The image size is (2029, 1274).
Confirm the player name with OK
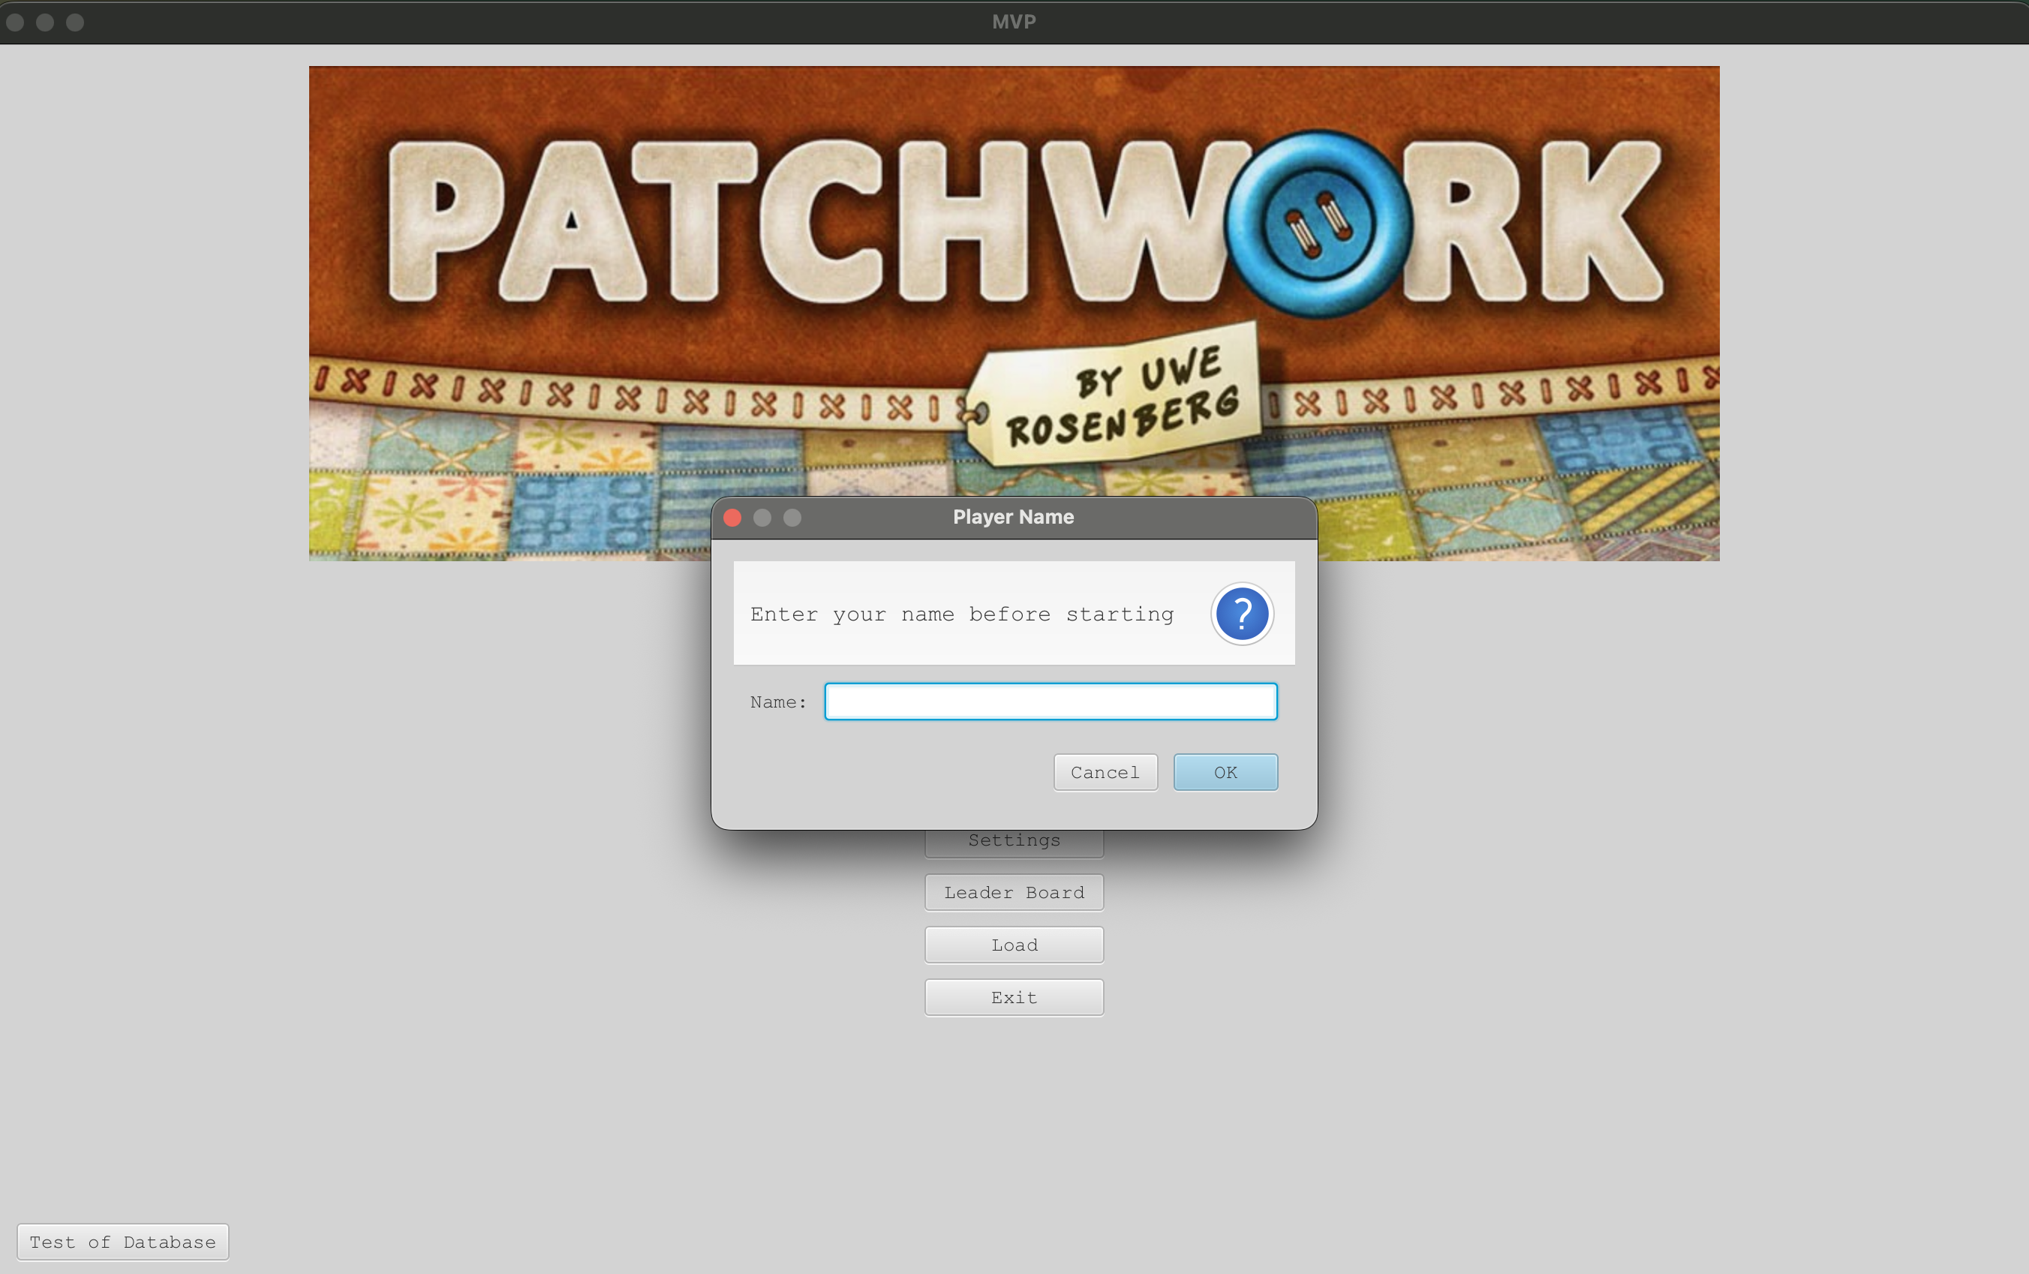click(1225, 772)
